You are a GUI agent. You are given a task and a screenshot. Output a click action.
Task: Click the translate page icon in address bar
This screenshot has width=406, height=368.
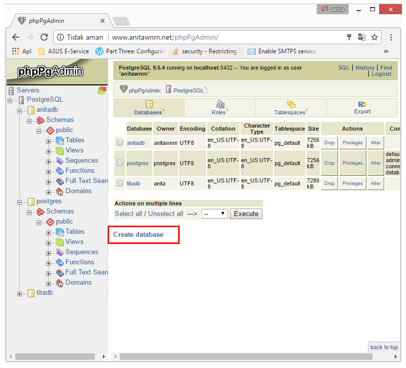pos(362,37)
